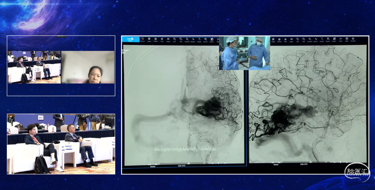Select the Live tab in the left viewer

click(130, 39)
